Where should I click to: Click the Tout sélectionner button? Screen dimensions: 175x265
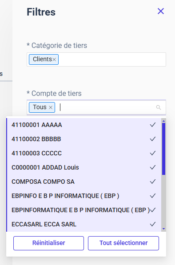coord(123,243)
